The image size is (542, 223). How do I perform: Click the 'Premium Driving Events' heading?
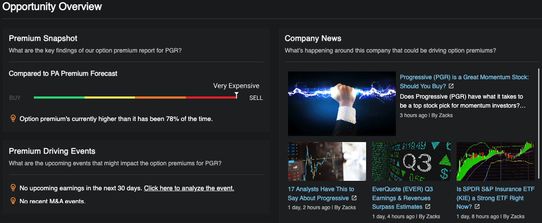pyautogui.click(x=52, y=151)
